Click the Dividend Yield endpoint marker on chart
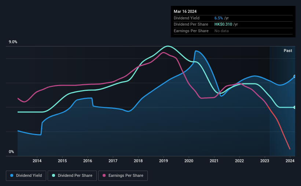The height and width of the screenshot is (186, 301). [x=295, y=76]
